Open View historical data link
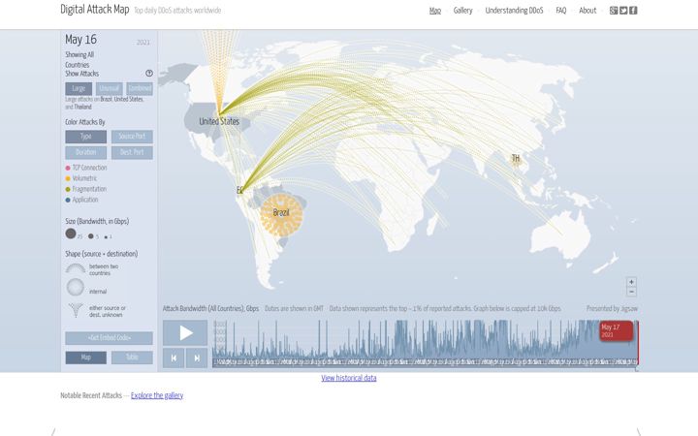This screenshot has height=436, width=698. click(x=349, y=378)
